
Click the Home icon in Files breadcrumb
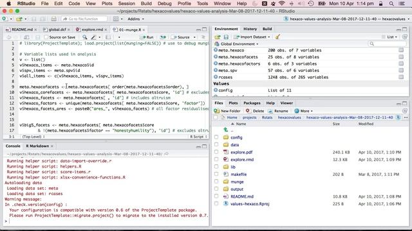223,117
